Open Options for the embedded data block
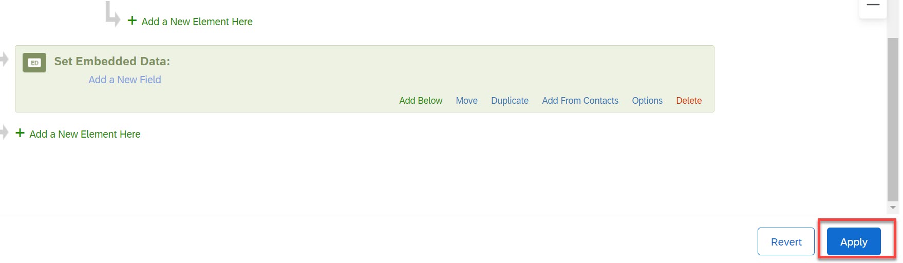This screenshot has height=263, width=903. click(647, 101)
